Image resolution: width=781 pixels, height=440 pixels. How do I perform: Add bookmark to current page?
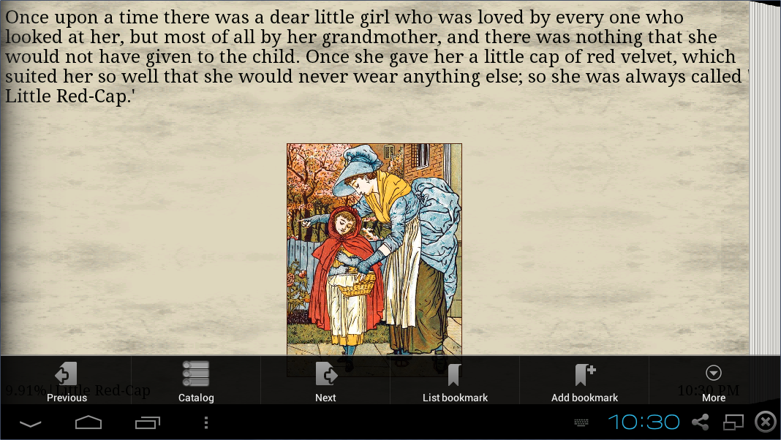click(x=584, y=380)
